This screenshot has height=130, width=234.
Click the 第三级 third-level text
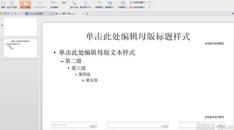click(x=78, y=68)
